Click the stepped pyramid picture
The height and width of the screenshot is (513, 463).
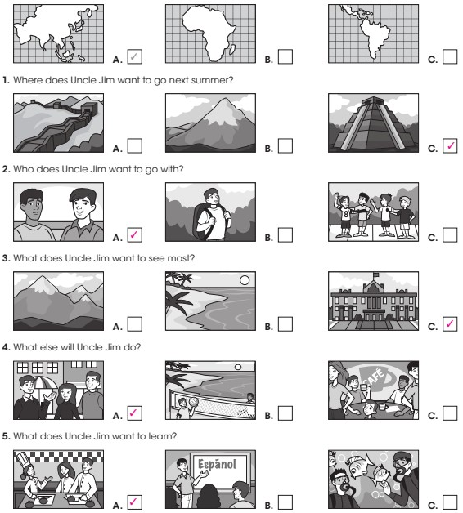(373, 123)
